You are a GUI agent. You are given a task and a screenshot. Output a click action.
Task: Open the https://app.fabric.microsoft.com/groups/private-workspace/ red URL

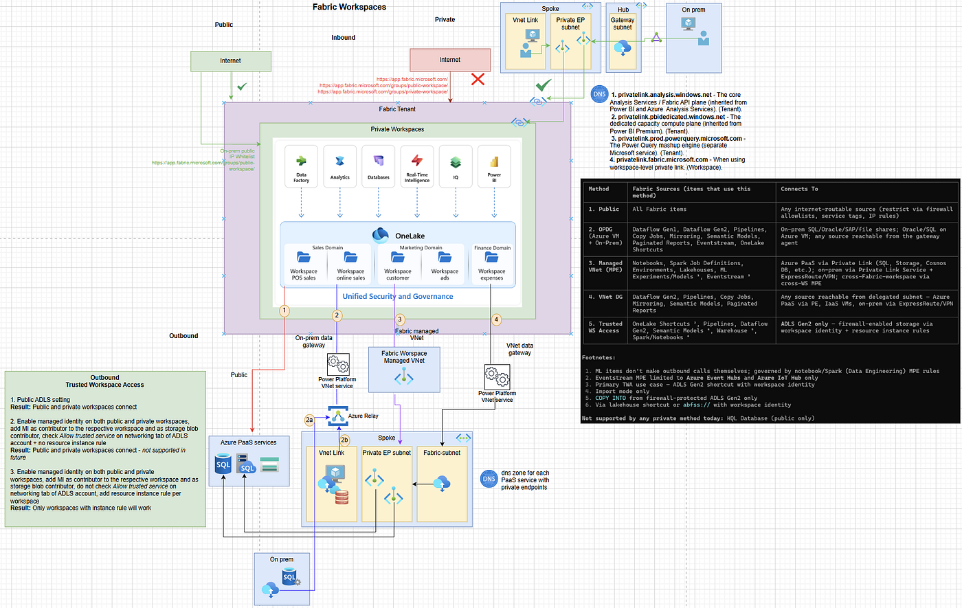coord(383,91)
